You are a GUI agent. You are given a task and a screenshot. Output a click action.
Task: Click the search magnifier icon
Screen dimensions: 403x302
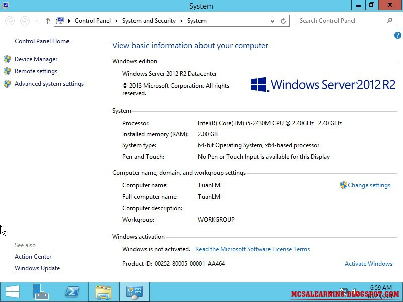[388, 21]
